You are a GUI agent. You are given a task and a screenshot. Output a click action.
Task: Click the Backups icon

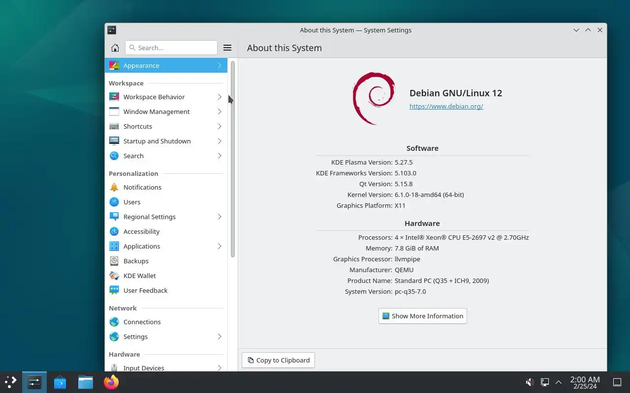(114, 261)
